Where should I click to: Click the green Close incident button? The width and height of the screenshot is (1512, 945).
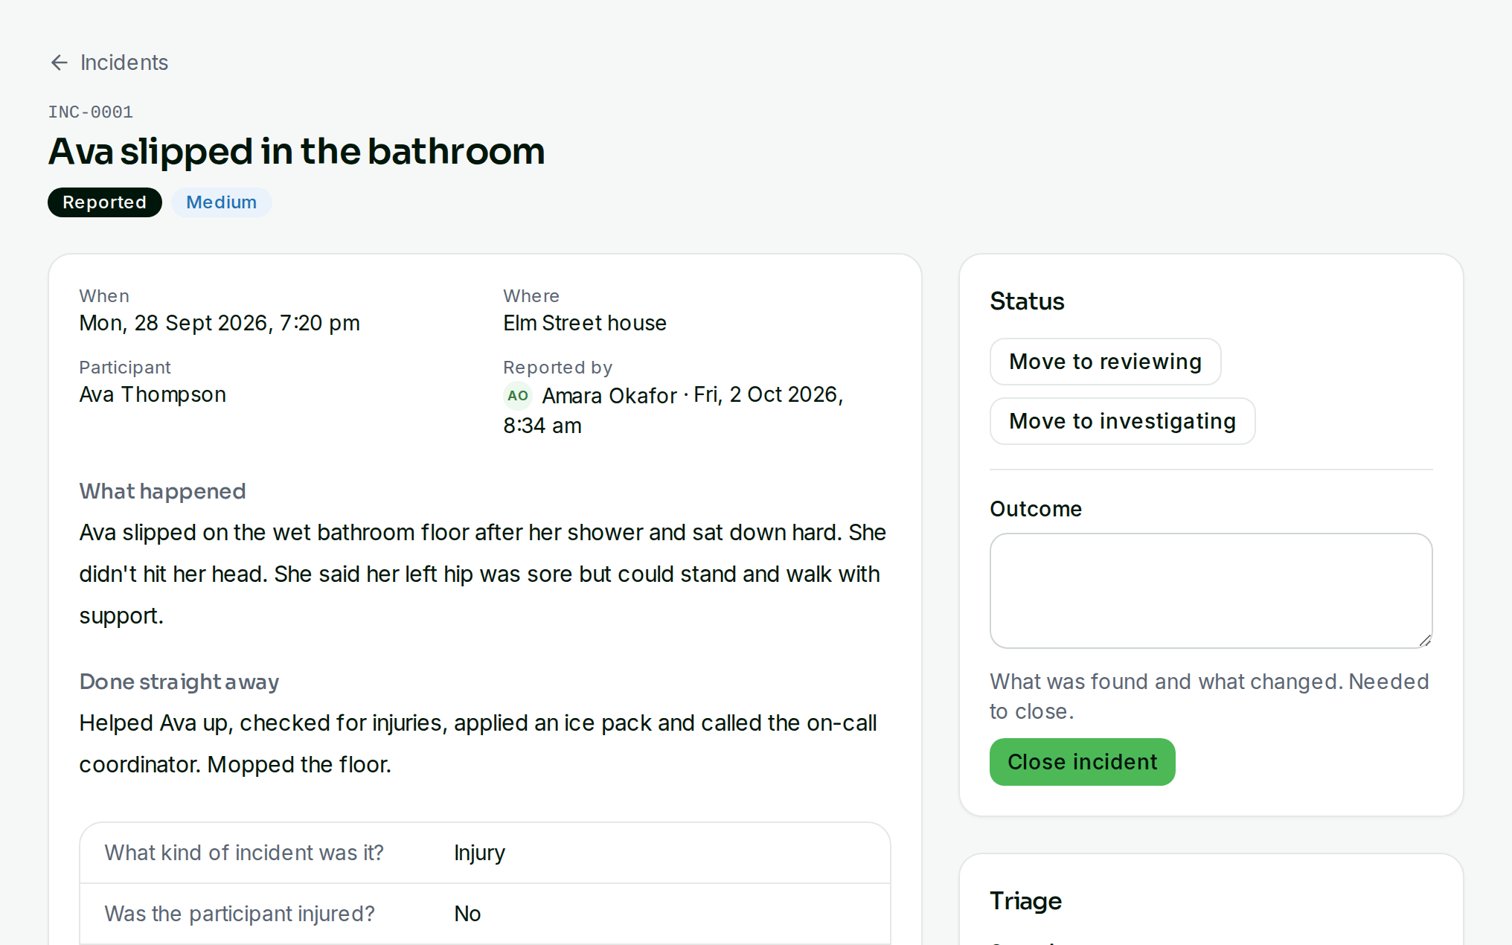(1082, 762)
